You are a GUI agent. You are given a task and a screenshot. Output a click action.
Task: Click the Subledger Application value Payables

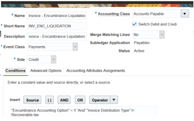(x=142, y=43)
